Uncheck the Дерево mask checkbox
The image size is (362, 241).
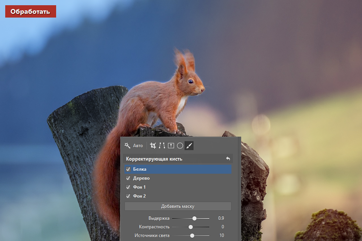coord(128,178)
